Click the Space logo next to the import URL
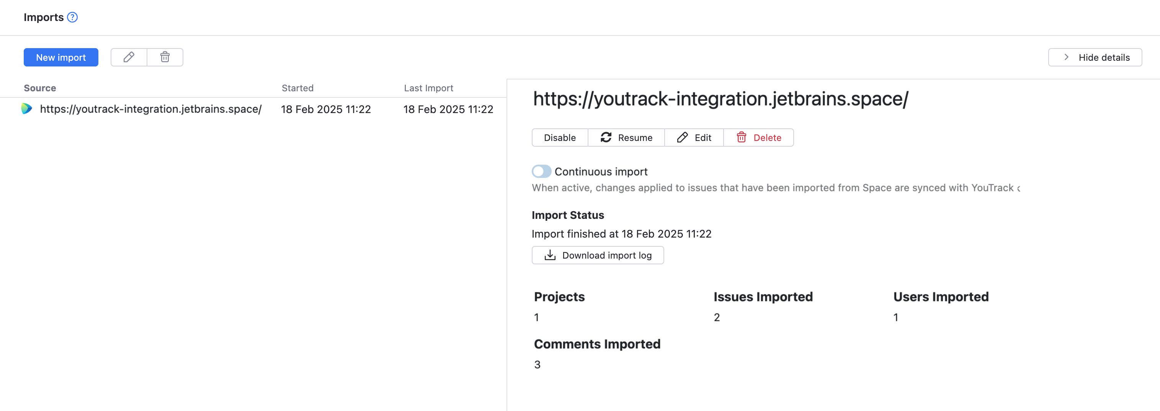The width and height of the screenshot is (1160, 411). (x=26, y=109)
